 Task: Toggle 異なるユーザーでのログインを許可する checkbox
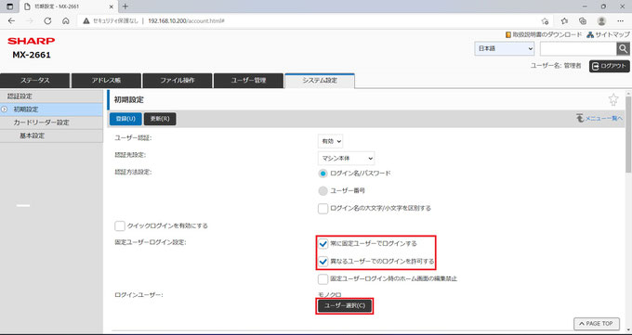tap(323, 262)
